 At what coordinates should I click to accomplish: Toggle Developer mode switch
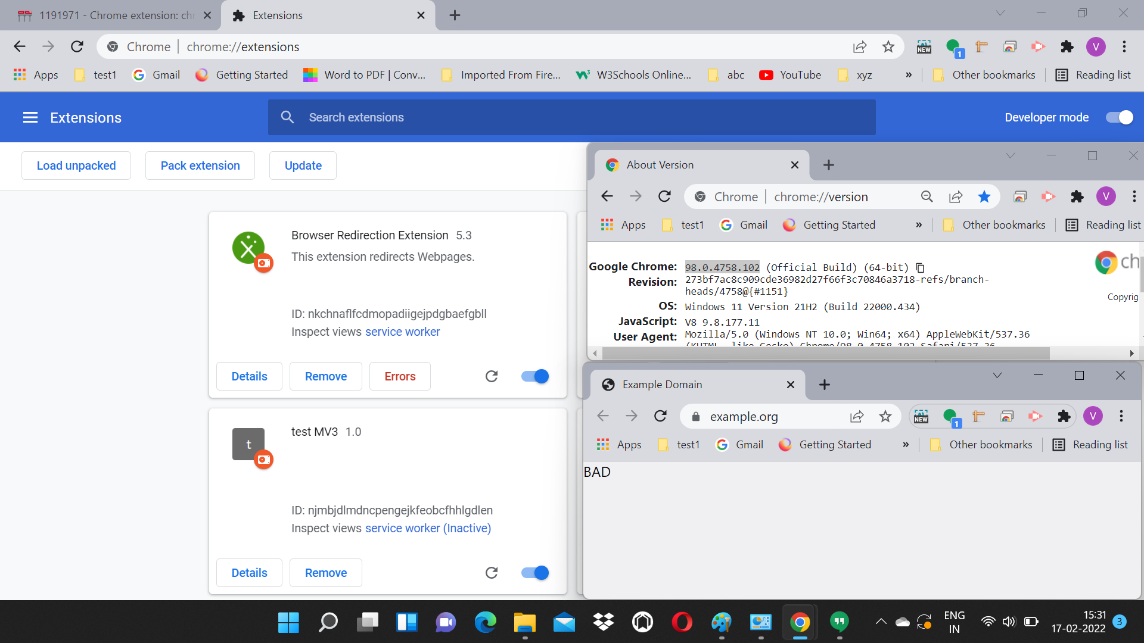pyautogui.click(x=1119, y=117)
